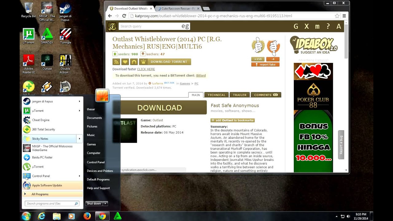Open Firefox from the taskbar
The height and width of the screenshot is (221, 393).
87,216
